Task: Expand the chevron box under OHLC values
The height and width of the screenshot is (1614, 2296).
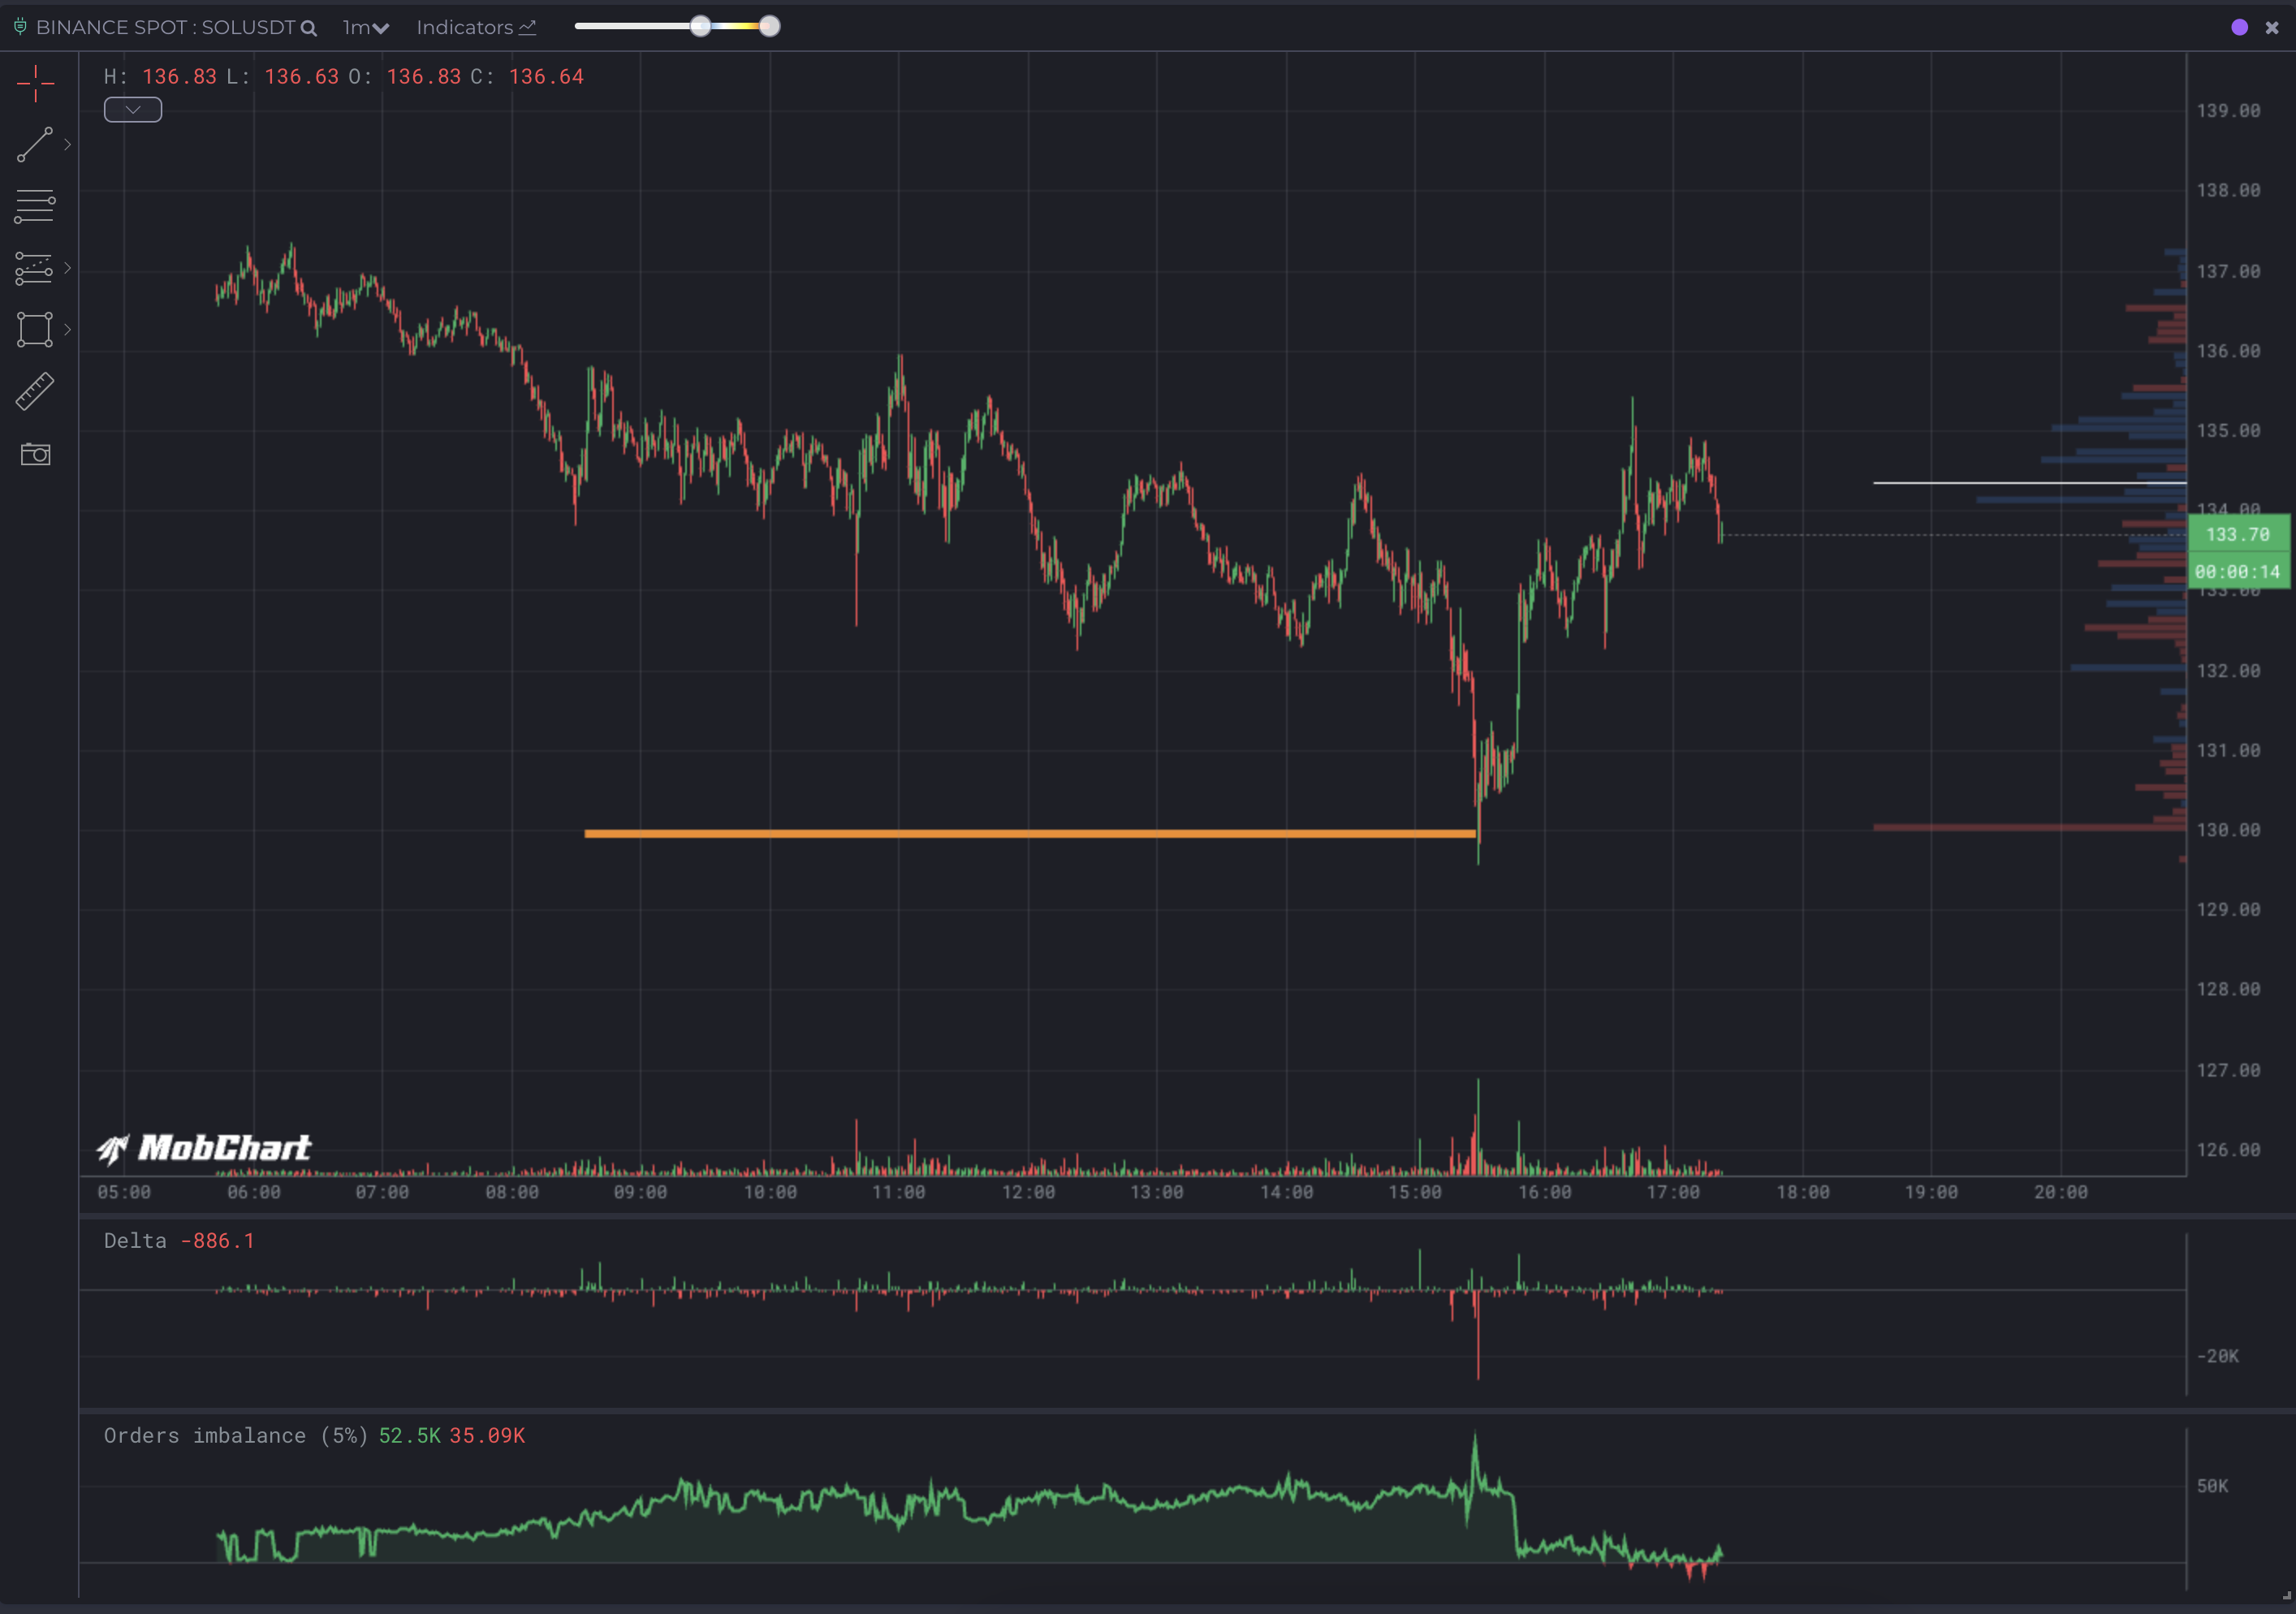Action: click(133, 110)
